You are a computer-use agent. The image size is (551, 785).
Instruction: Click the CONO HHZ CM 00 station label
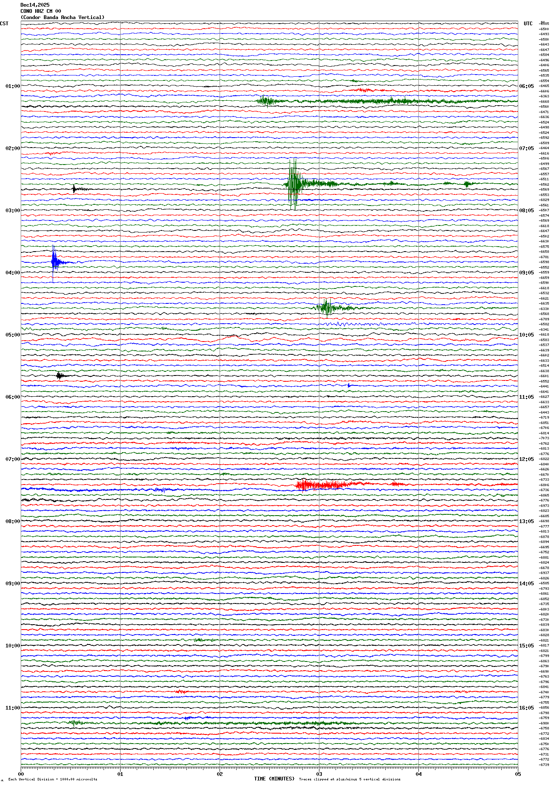pyautogui.click(x=41, y=11)
